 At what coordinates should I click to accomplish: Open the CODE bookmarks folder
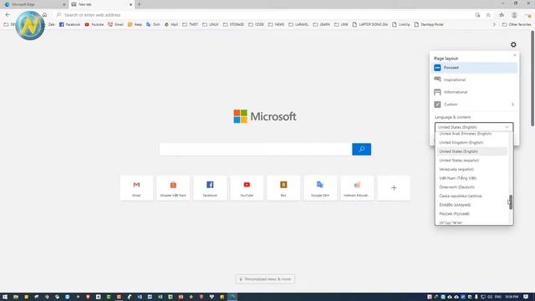pos(257,24)
